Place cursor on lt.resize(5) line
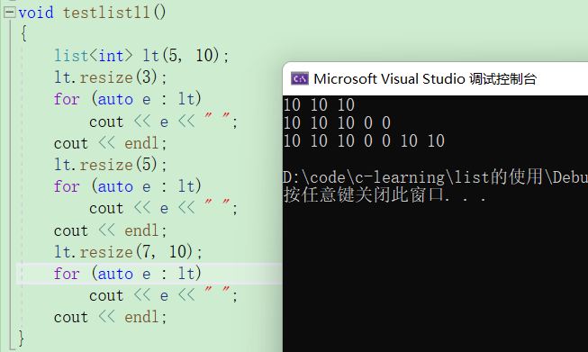This screenshot has height=352, width=588. click(x=110, y=165)
